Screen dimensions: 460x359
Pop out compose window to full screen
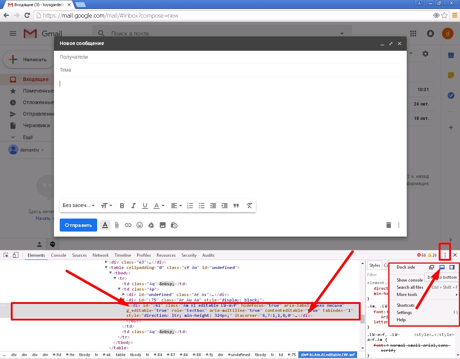point(391,44)
